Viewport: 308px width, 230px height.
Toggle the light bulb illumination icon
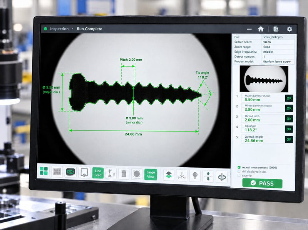[x=195, y=176]
